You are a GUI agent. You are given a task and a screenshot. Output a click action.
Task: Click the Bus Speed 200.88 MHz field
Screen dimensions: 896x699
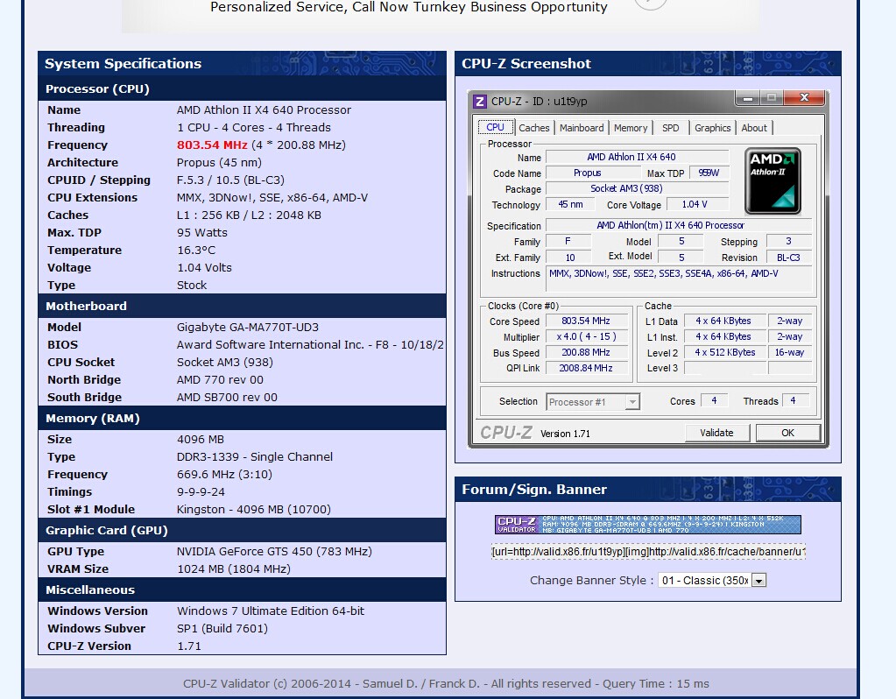coord(586,353)
